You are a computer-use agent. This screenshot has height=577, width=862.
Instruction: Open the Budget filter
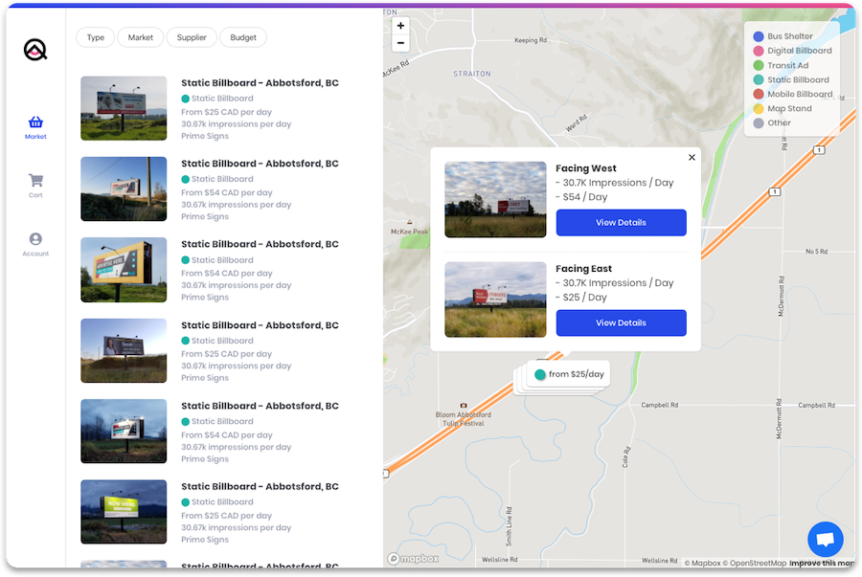tap(242, 37)
